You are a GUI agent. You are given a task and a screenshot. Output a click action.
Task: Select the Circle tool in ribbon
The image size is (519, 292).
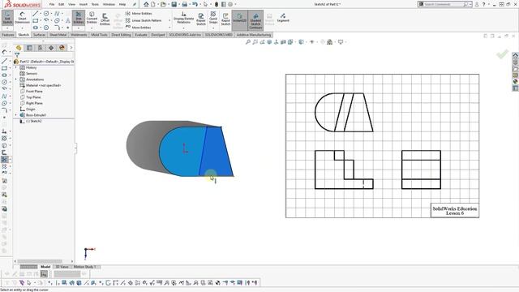coord(46,14)
